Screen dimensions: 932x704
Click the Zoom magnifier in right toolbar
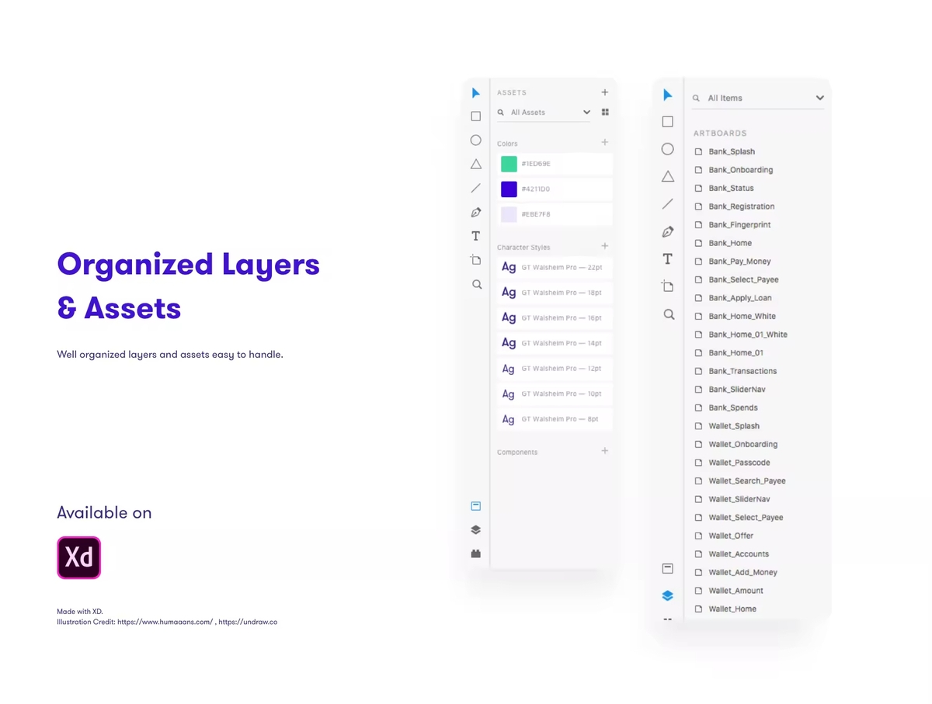[668, 314]
